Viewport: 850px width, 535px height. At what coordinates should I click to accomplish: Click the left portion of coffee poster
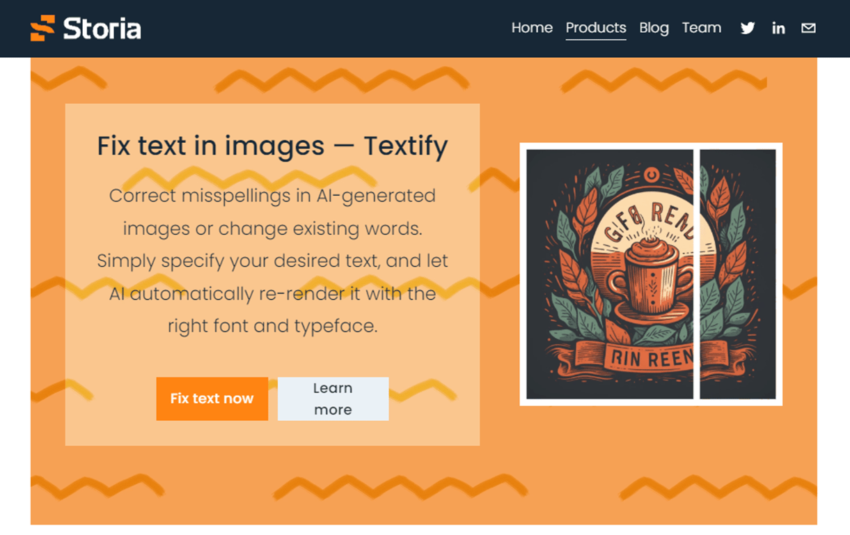[x=609, y=274]
